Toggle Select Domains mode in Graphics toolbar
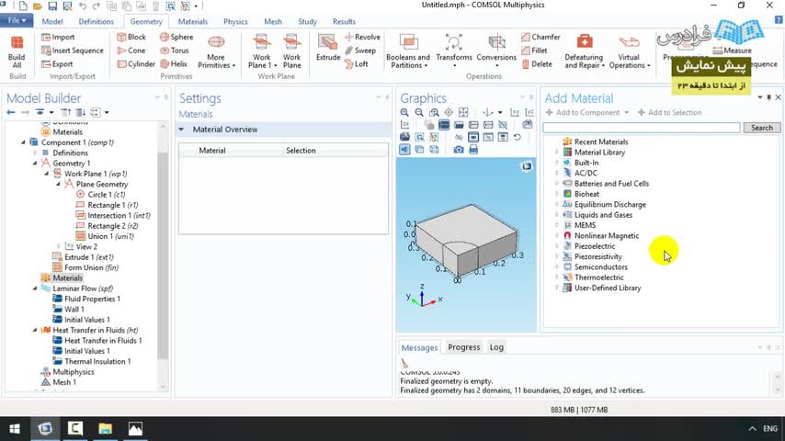Viewport: 785px width, 441px height. [x=444, y=125]
